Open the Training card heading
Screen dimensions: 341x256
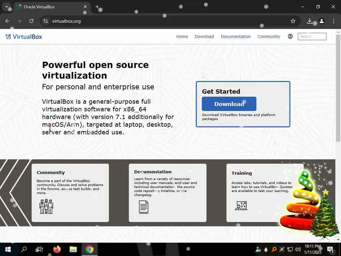(242, 173)
